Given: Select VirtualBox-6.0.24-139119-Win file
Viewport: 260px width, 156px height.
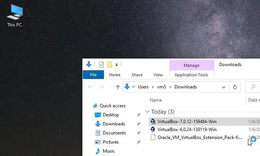Looking at the screenshot, I should [x=187, y=130].
